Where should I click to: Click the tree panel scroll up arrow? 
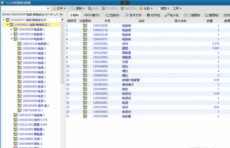pos(62,20)
